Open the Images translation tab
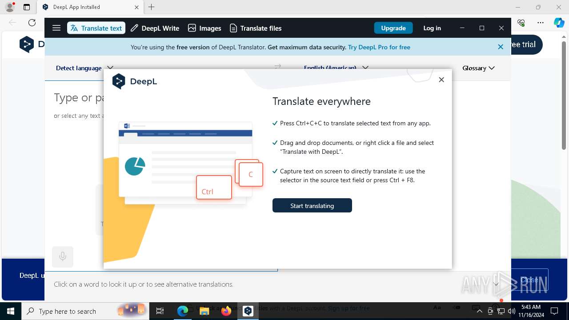The width and height of the screenshot is (569, 320). (204, 28)
